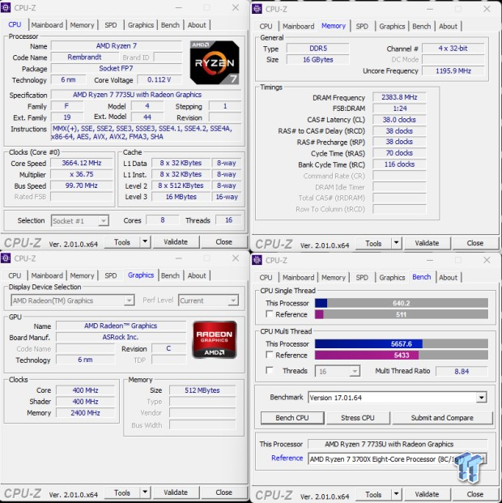The width and height of the screenshot is (502, 503).
Task: Switch to CPU tab in Memory window
Action: [x=266, y=26]
